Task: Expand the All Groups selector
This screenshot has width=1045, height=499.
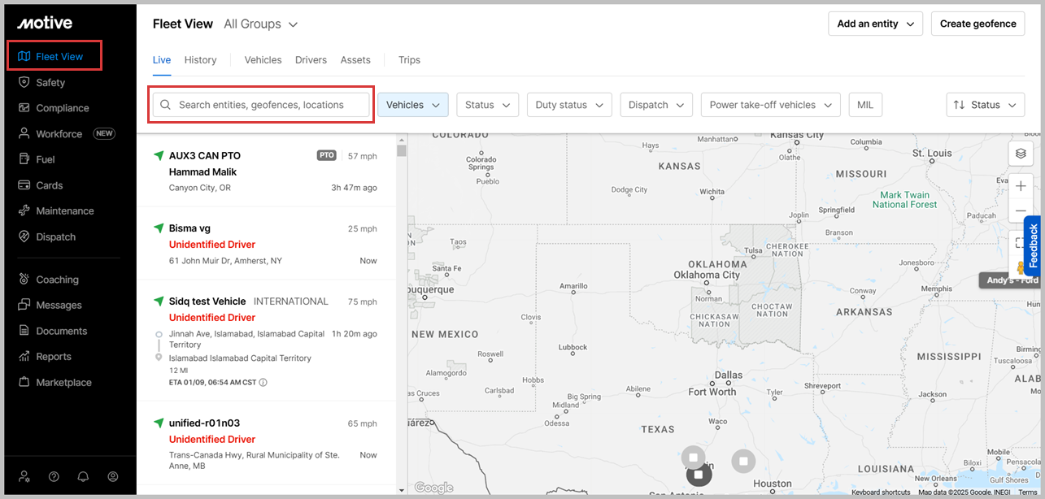Action: tap(260, 24)
